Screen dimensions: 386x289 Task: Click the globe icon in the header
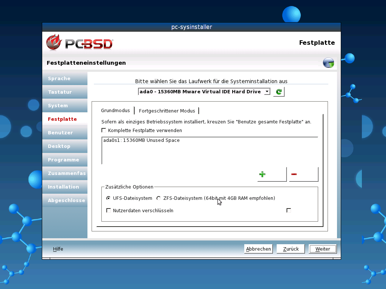tap(328, 63)
